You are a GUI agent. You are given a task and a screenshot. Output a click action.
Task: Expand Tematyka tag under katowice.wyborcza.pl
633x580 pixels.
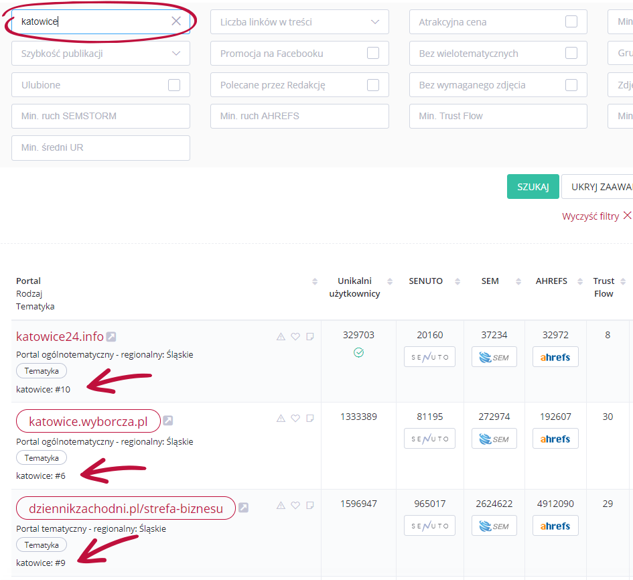point(41,457)
